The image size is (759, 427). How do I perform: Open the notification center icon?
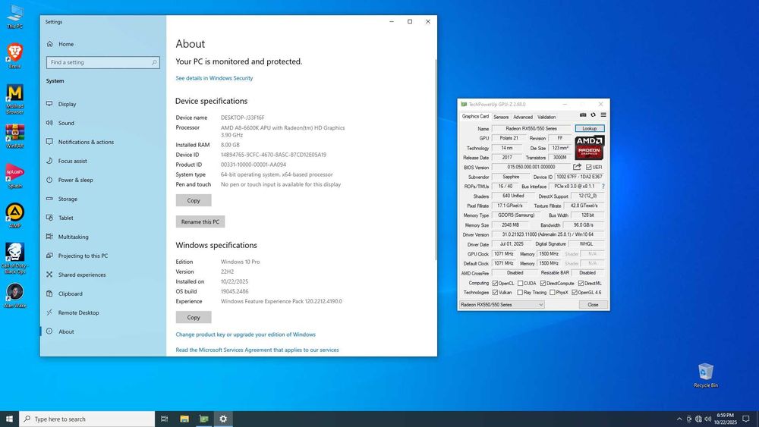[x=746, y=419]
